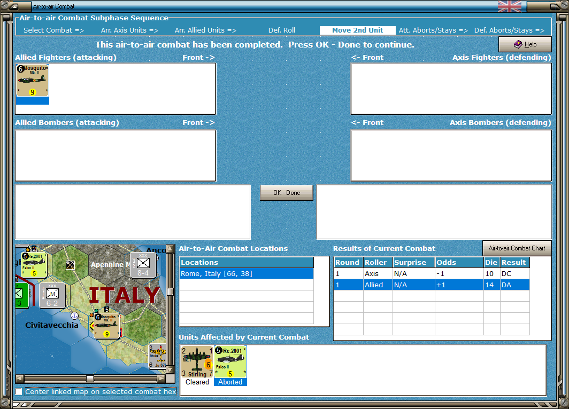The image size is (569, 409).
Task: Click the odds -1 cell
Action: click(459, 273)
